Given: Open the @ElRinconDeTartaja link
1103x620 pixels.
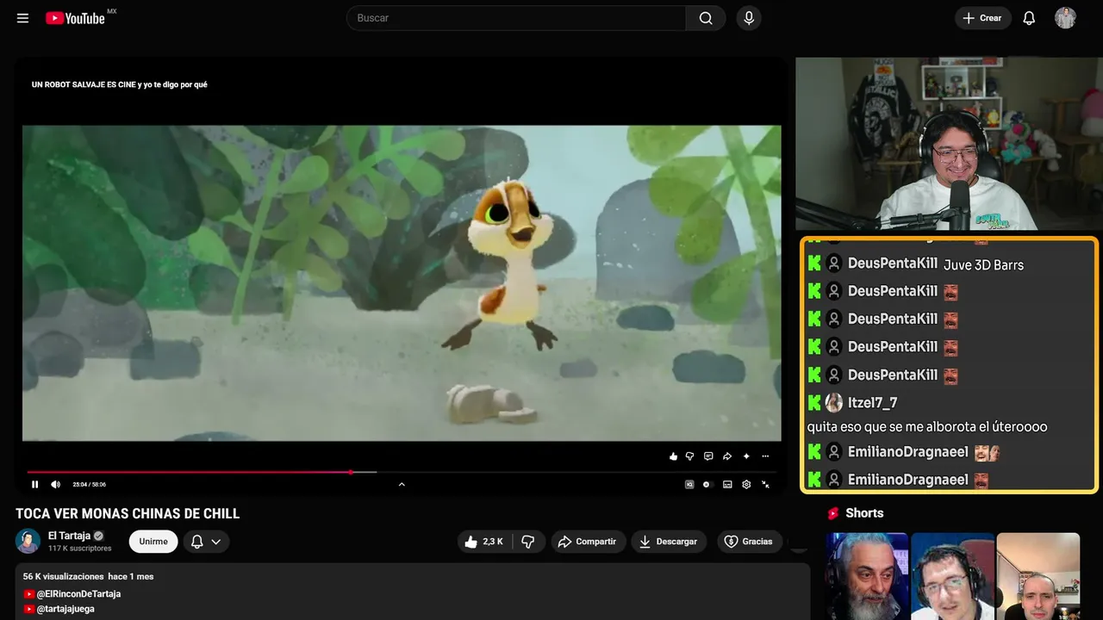Looking at the screenshot, I should (78, 594).
